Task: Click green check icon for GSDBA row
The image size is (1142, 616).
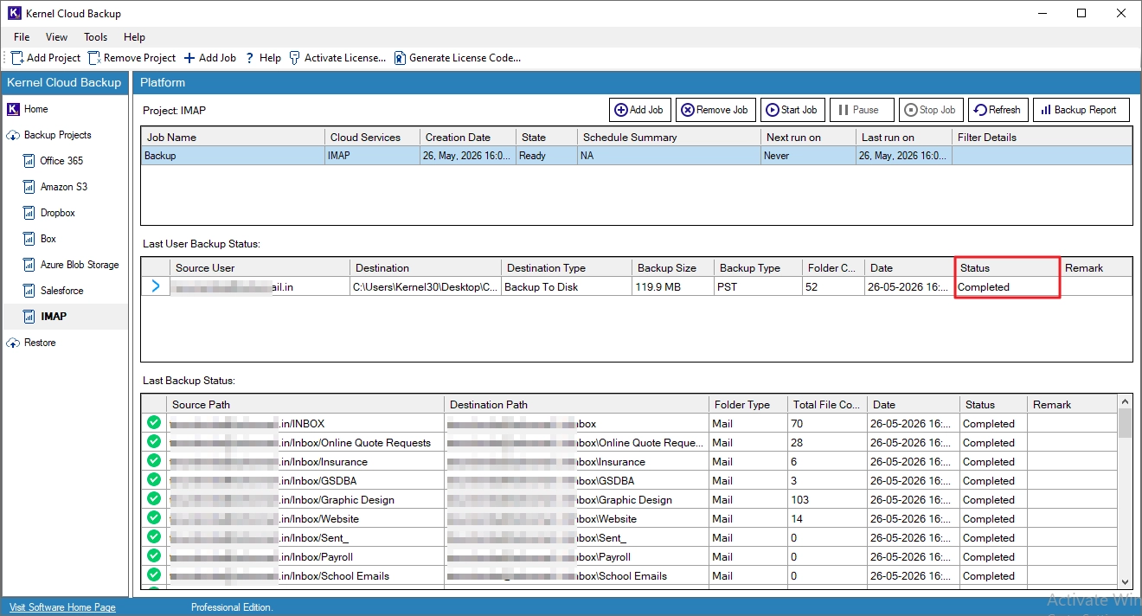Action: 154,480
